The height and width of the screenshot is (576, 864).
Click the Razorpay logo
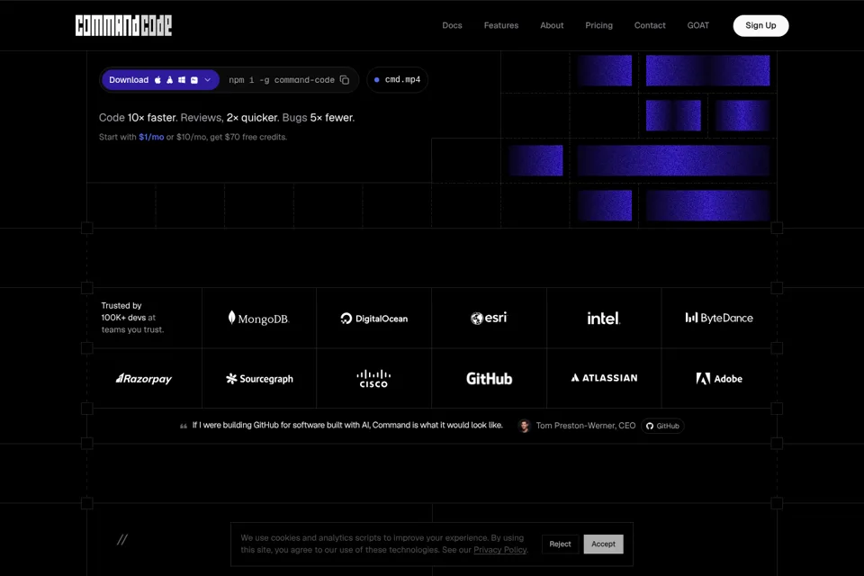tap(144, 379)
